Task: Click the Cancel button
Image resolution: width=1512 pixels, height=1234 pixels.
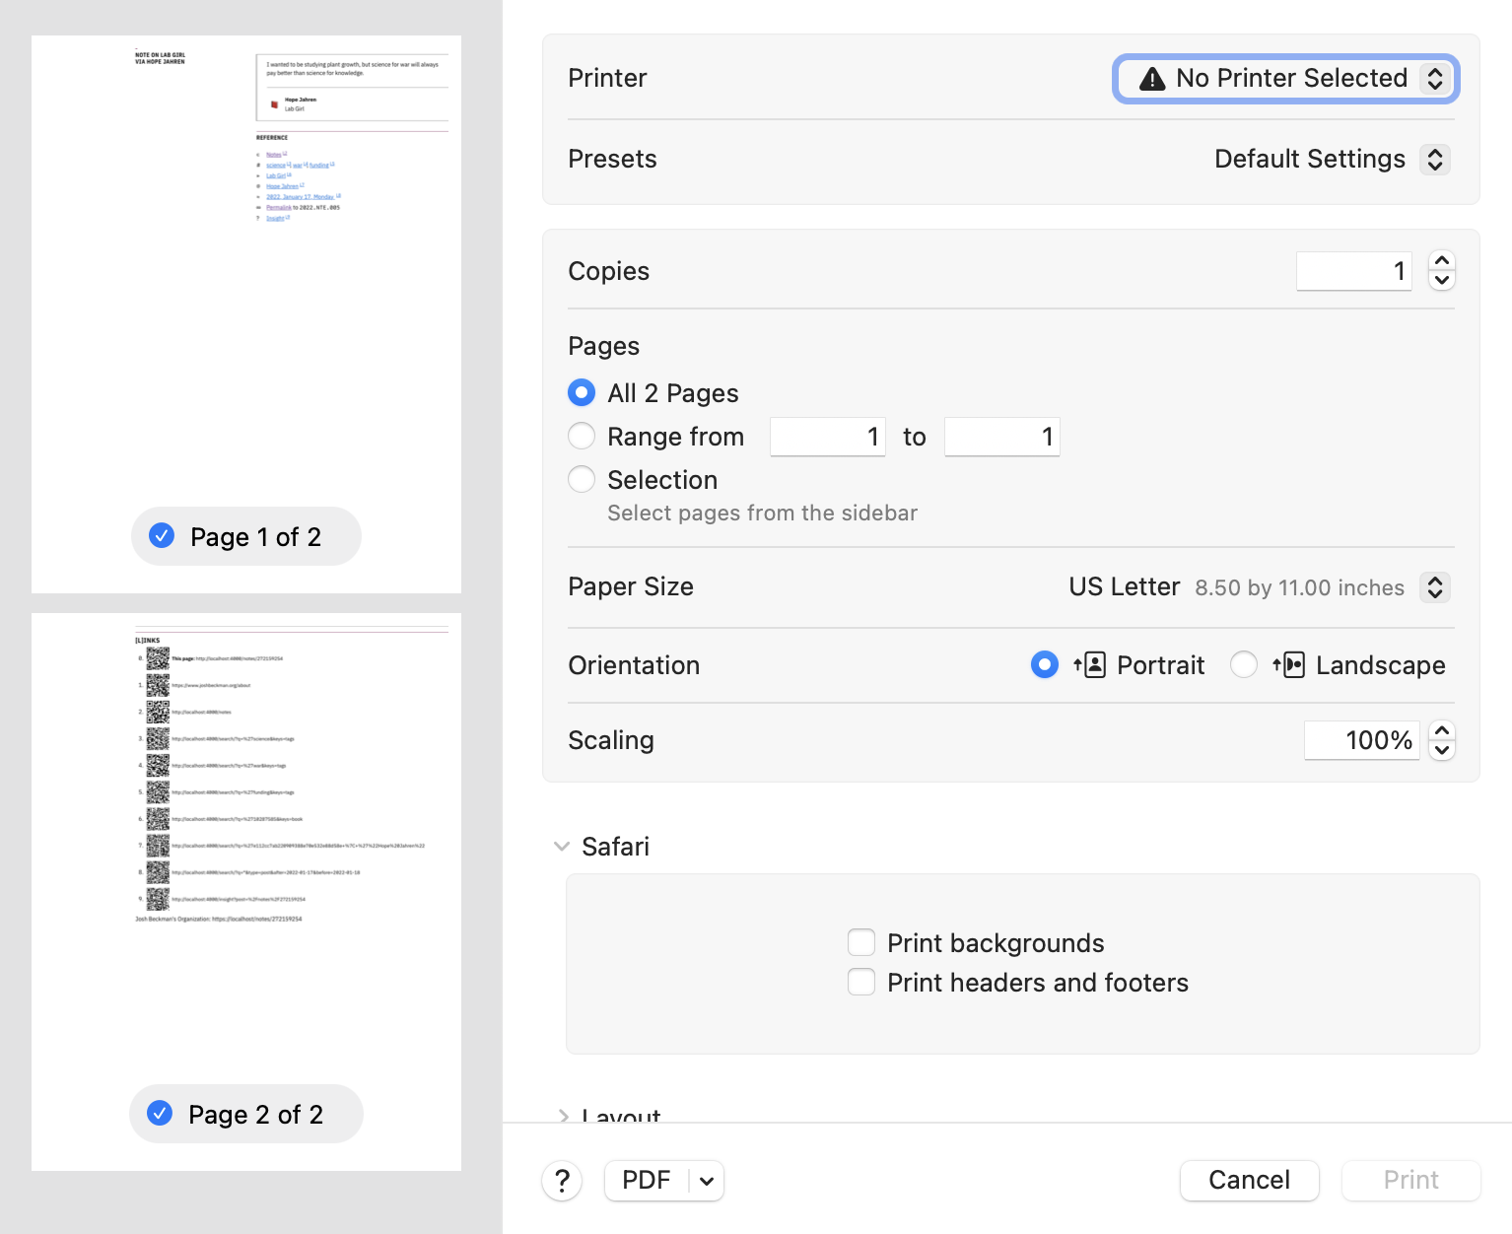Action: coord(1249,1180)
